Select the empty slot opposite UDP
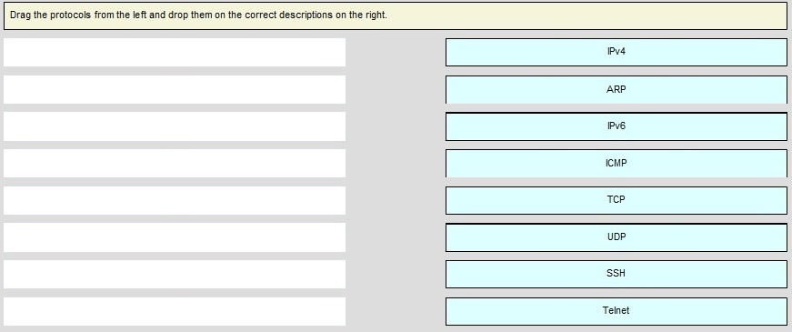Viewport: 792px width, 332px height. 175,237
